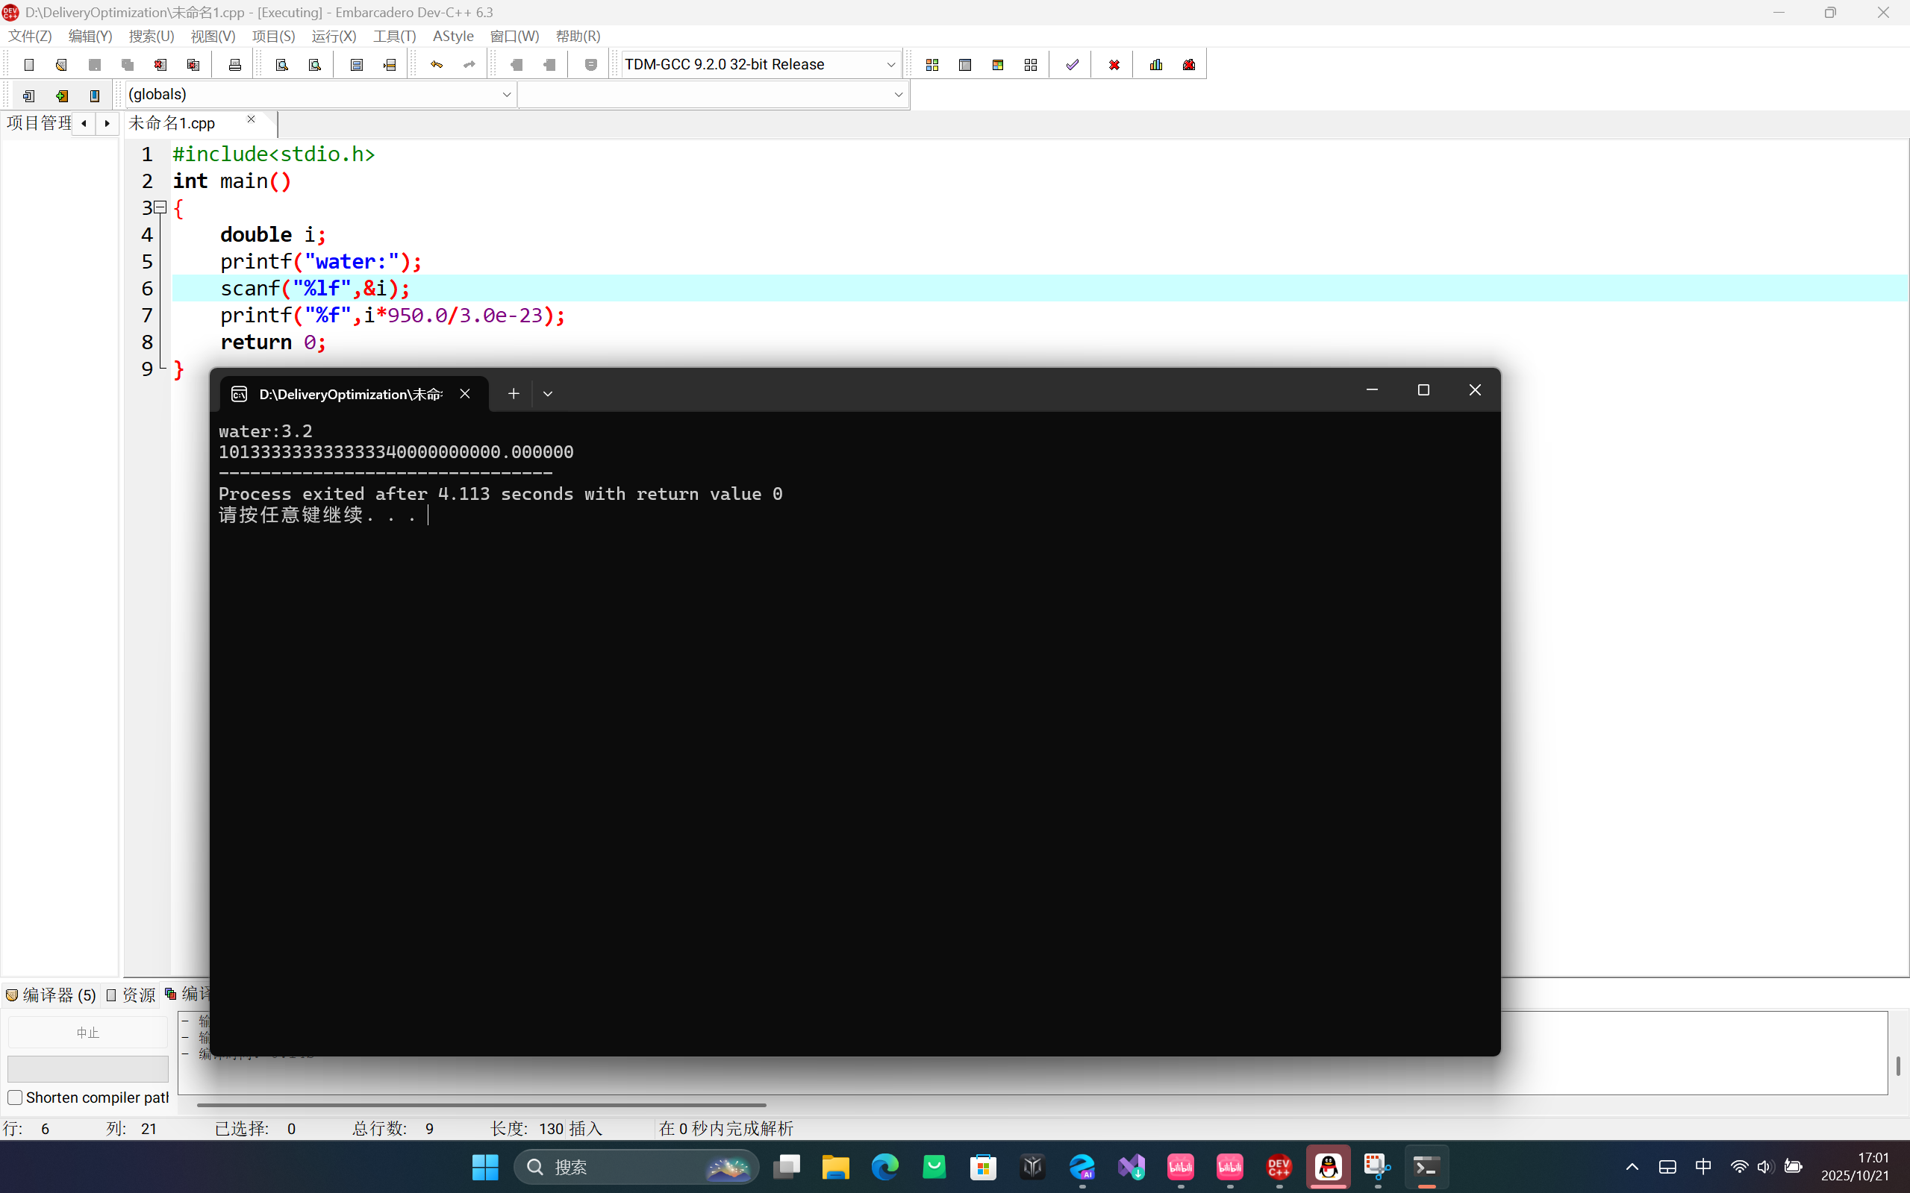The width and height of the screenshot is (1910, 1193).
Task: Click the Compile icon with colored squares
Action: pyautogui.click(x=932, y=65)
